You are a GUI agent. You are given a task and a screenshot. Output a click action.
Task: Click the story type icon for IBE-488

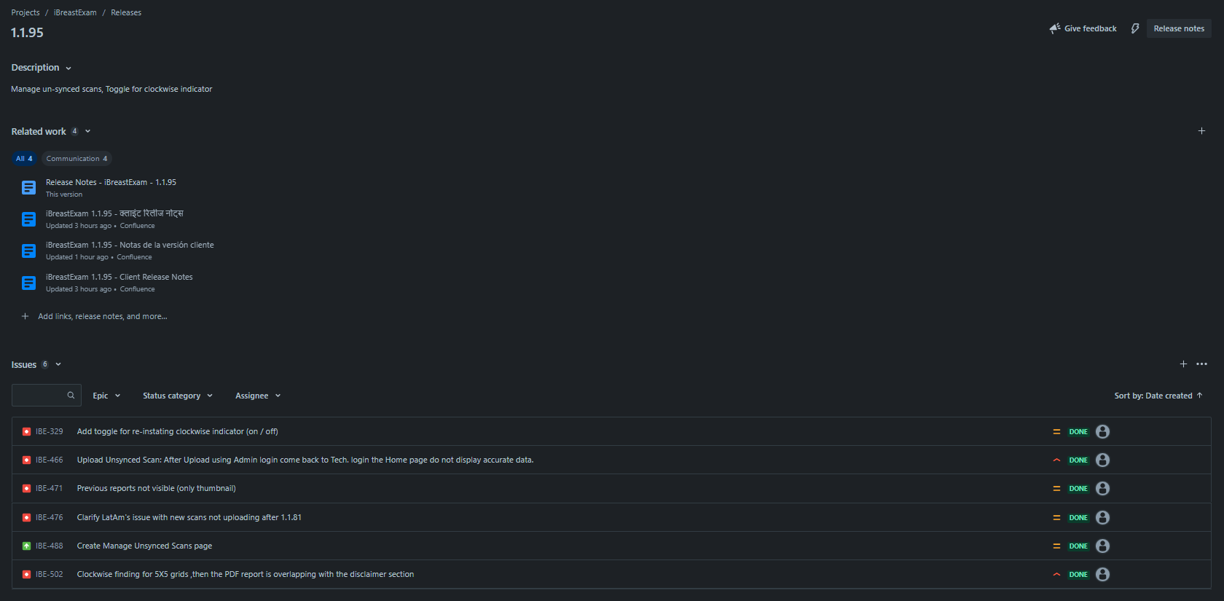[x=26, y=546]
